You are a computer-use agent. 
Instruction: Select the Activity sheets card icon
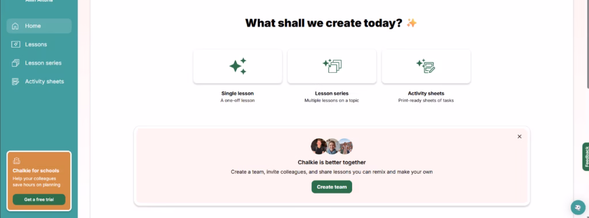click(426, 66)
